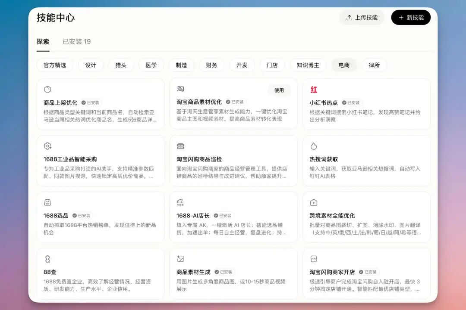Click the 使用 button on 淘宝商品素材优化

pos(279,90)
